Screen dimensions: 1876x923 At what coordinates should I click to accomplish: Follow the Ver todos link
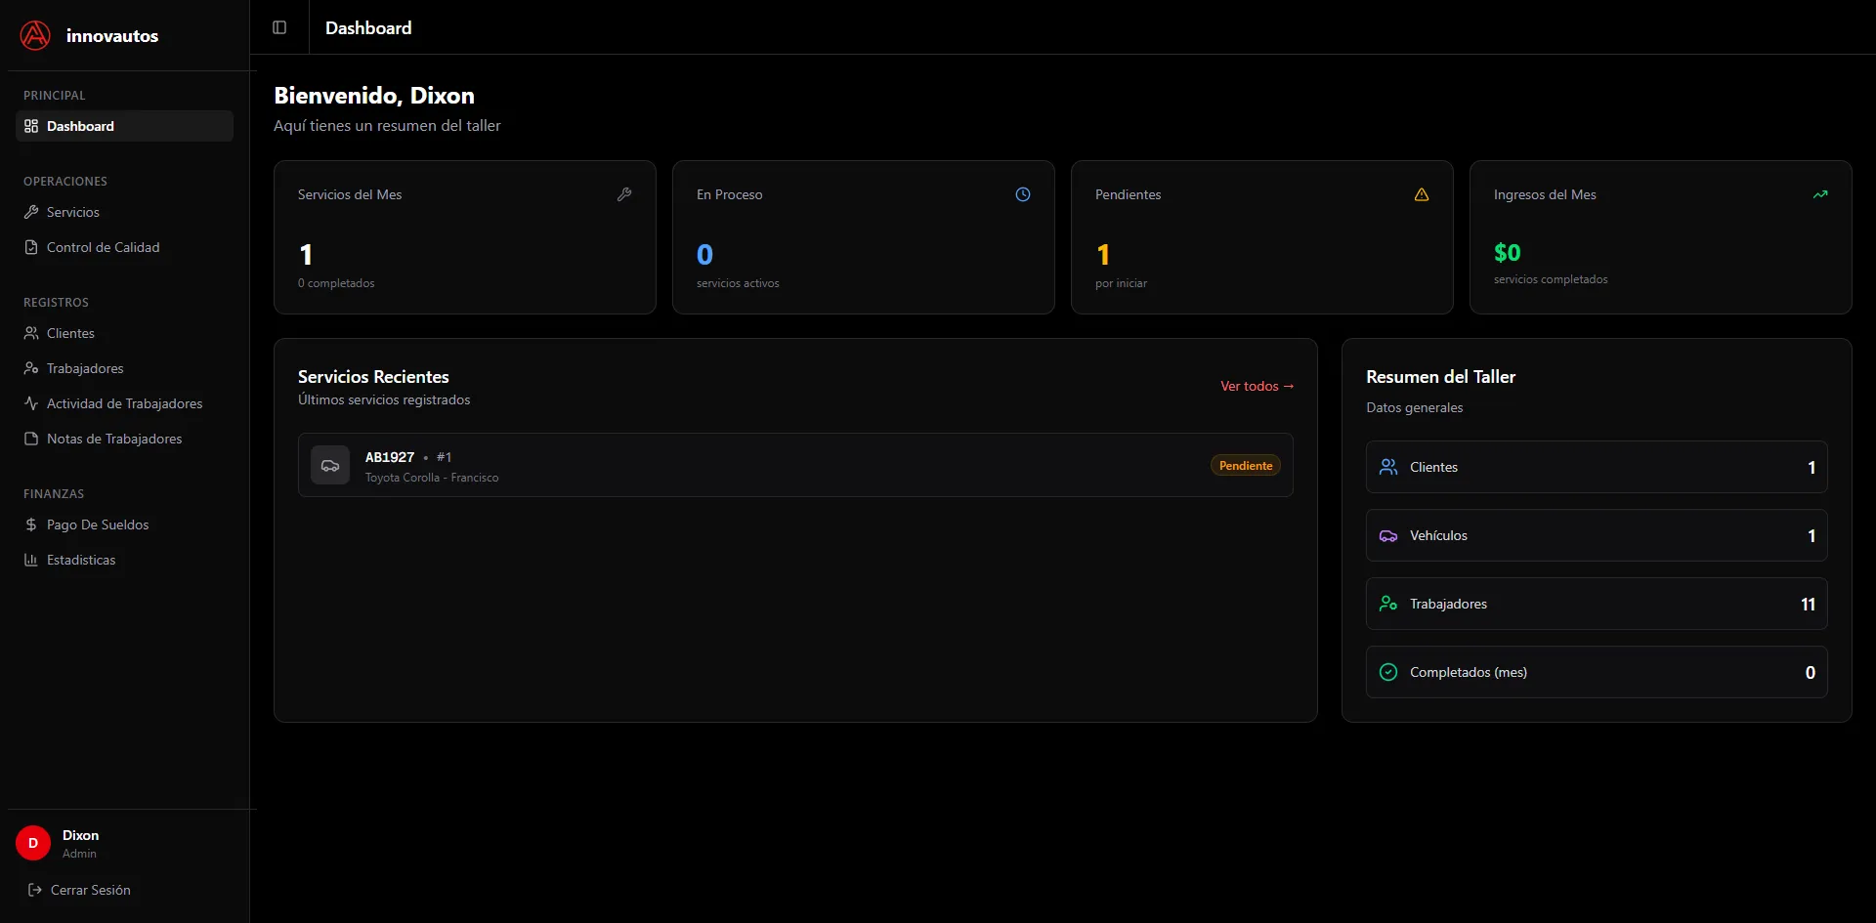1257,386
